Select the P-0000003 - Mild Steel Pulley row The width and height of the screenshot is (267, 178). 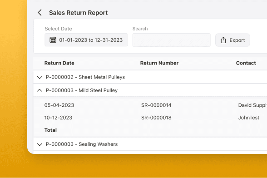[x=150, y=90]
